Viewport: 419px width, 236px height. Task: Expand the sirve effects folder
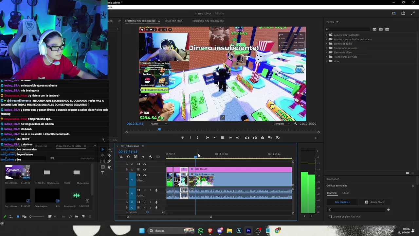pyautogui.click(x=326, y=61)
